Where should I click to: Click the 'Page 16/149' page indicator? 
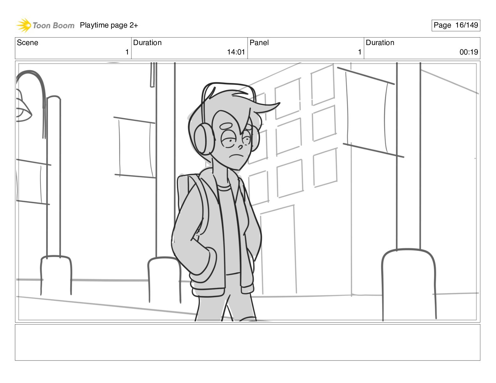pos(456,25)
